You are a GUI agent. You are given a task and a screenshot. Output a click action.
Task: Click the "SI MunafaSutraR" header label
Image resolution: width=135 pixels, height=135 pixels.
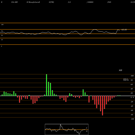(x=33, y=2)
